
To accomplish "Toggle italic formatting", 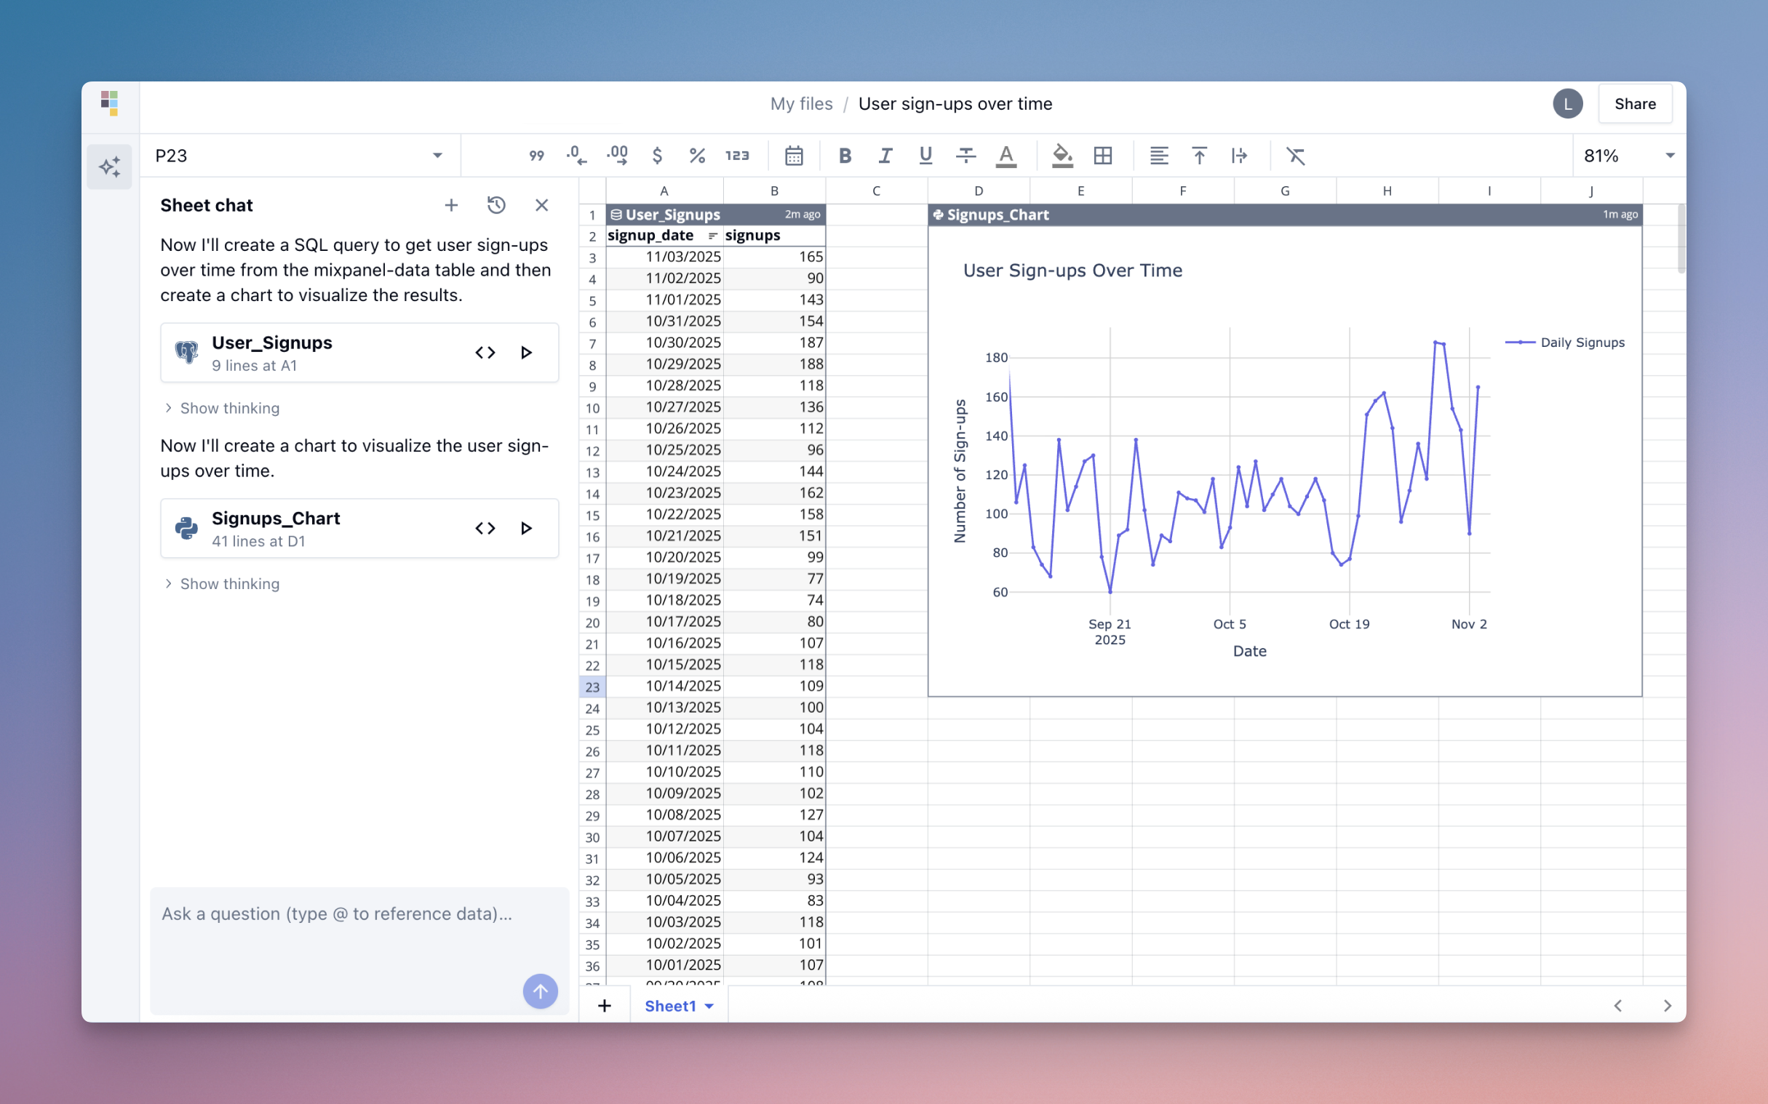I will pyautogui.click(x=885, y=156).
